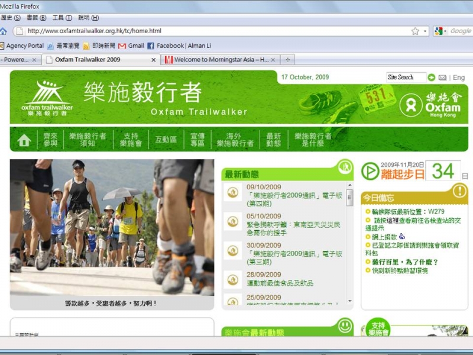473x355 pixels.
Task: Open the 支持樂施會 navigation item
Action: (x=131, y=140)
